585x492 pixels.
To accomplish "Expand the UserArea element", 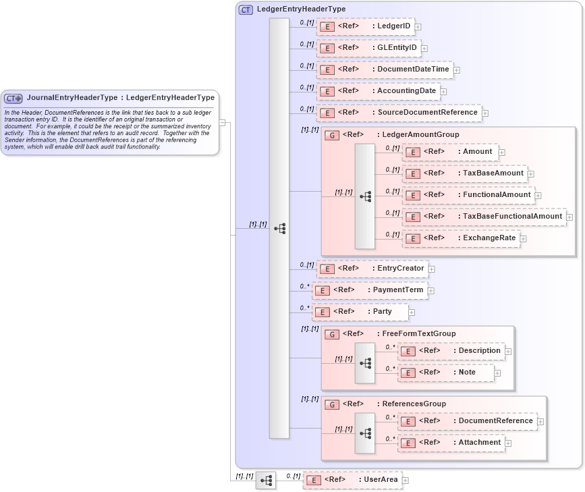I will (404, 479).
